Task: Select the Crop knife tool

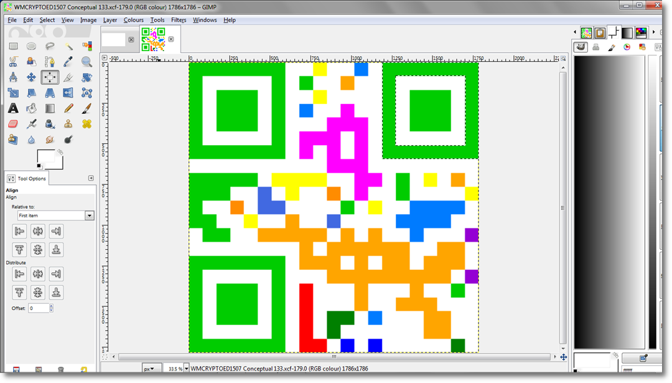Action: click(x=68, y=77)
